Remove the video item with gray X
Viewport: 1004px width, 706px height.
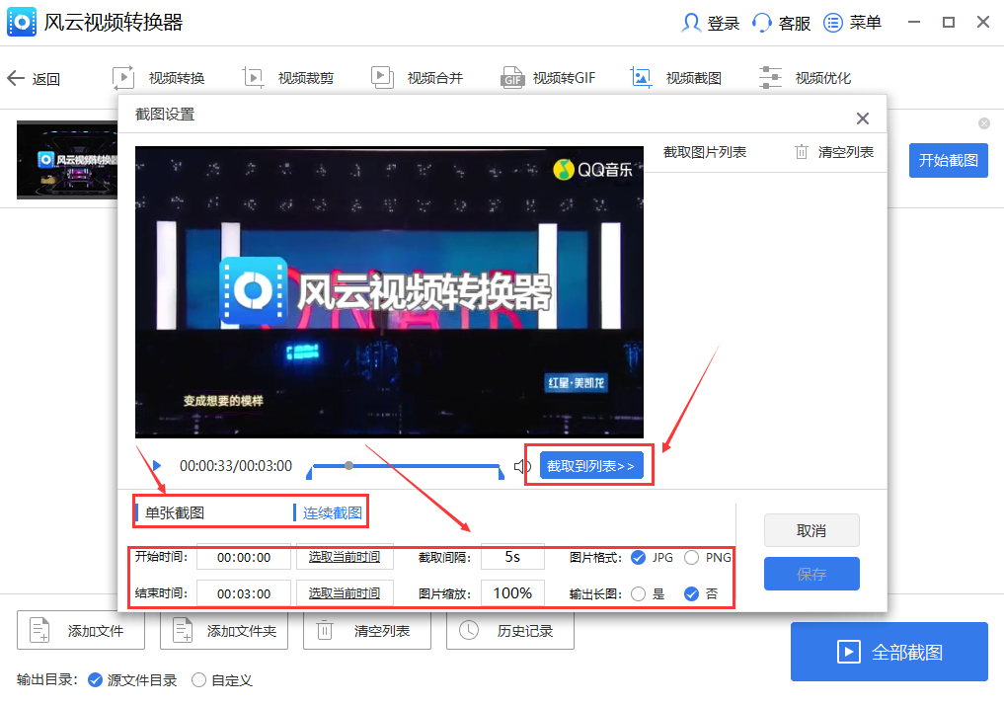[x=984, y=123]
